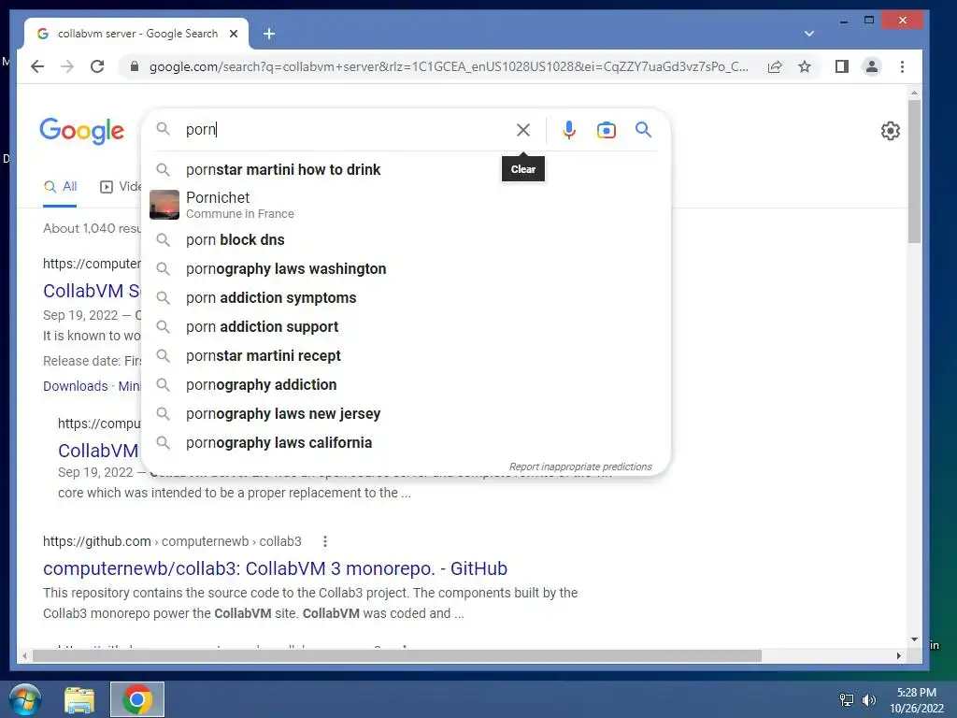The height and width of the screenshot is (718, 957).
Task: Select 'pornography laws california' suggestion
Action: pos(406,442)
